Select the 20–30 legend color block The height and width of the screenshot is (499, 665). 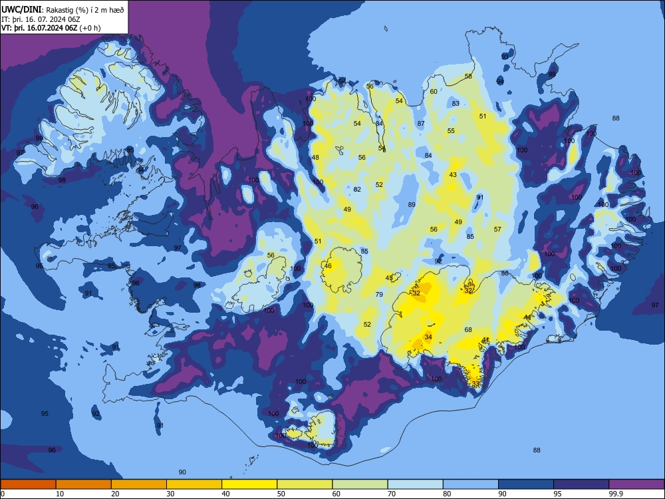[x=139, y=484]
